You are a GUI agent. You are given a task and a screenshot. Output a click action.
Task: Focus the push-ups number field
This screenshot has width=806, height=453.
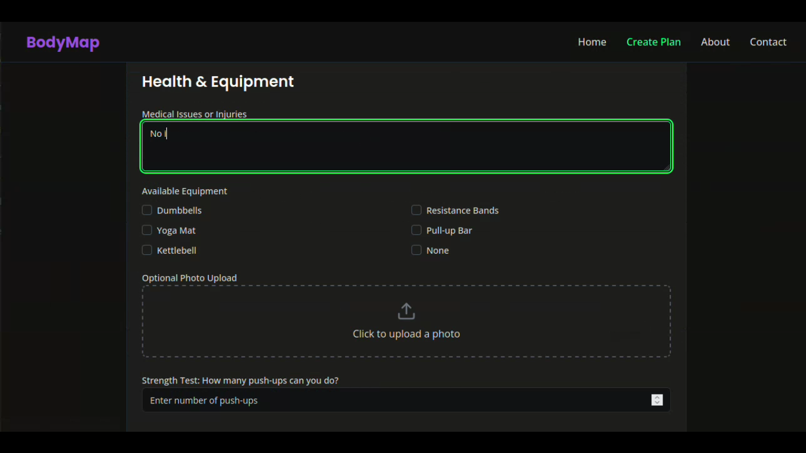(x=406, y=400)
